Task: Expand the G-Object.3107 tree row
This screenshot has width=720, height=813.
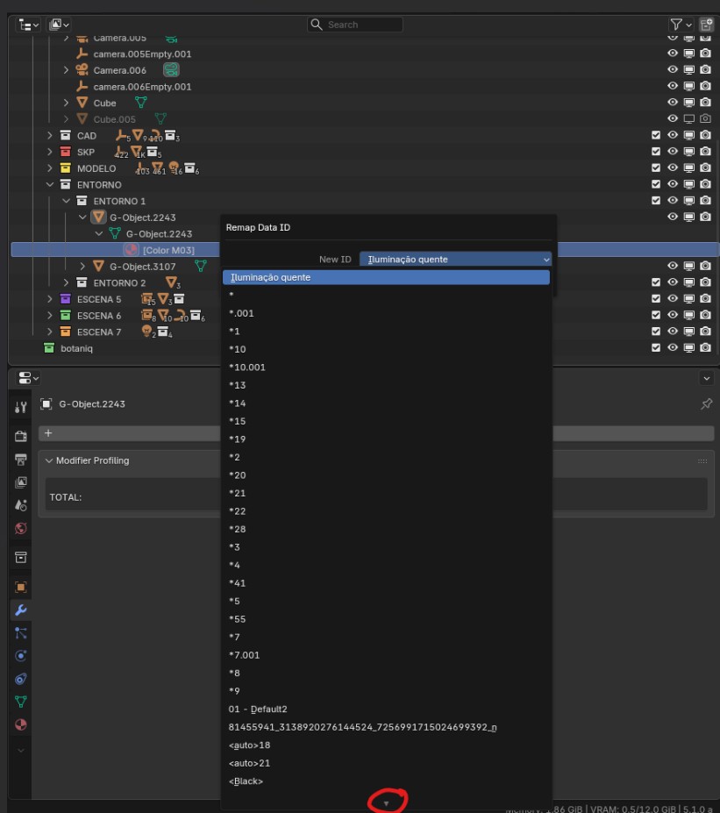Action: pyautogui.click(x=82, y=266)
